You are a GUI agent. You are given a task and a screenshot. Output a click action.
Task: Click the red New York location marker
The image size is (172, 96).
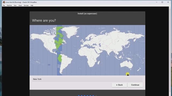(x=60, y=44)
